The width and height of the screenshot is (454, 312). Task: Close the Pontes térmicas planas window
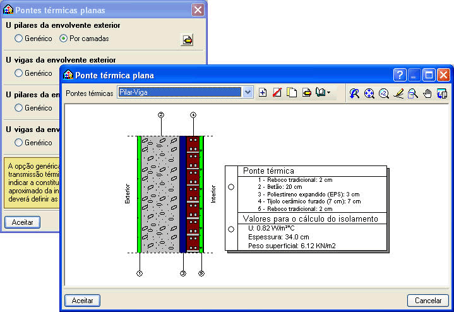(x=198, y=10)
